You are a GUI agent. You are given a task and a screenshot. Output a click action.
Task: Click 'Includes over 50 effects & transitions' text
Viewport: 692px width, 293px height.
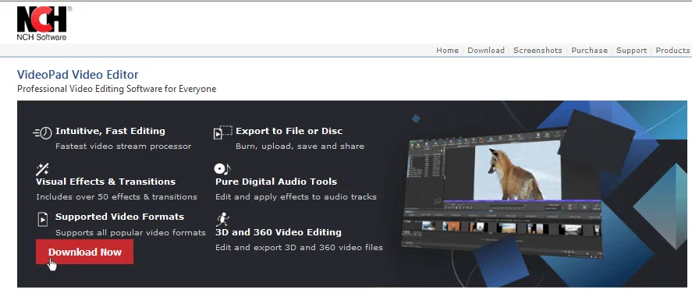[x=116, y=197]
